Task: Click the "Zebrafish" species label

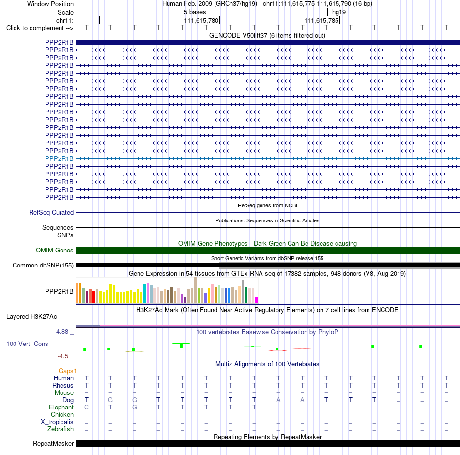Action: pos(61,429)
